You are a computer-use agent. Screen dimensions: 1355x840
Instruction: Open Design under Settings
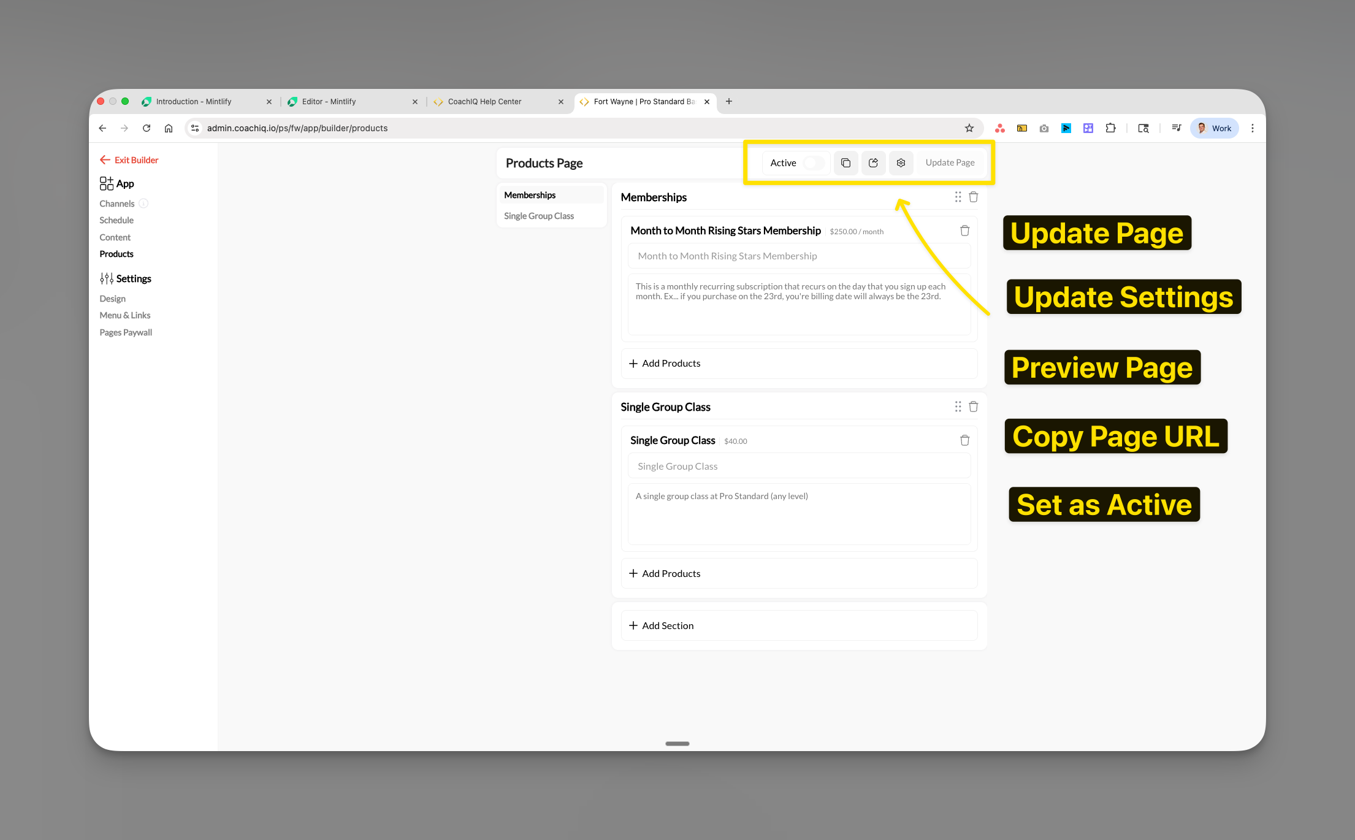112,298
